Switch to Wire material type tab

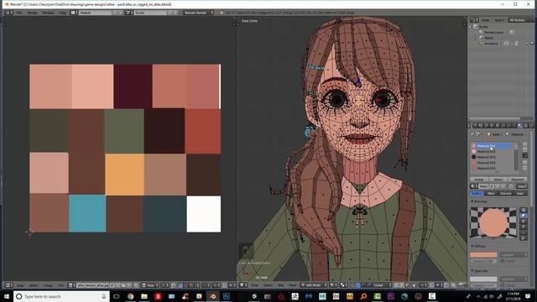[491, 194]
